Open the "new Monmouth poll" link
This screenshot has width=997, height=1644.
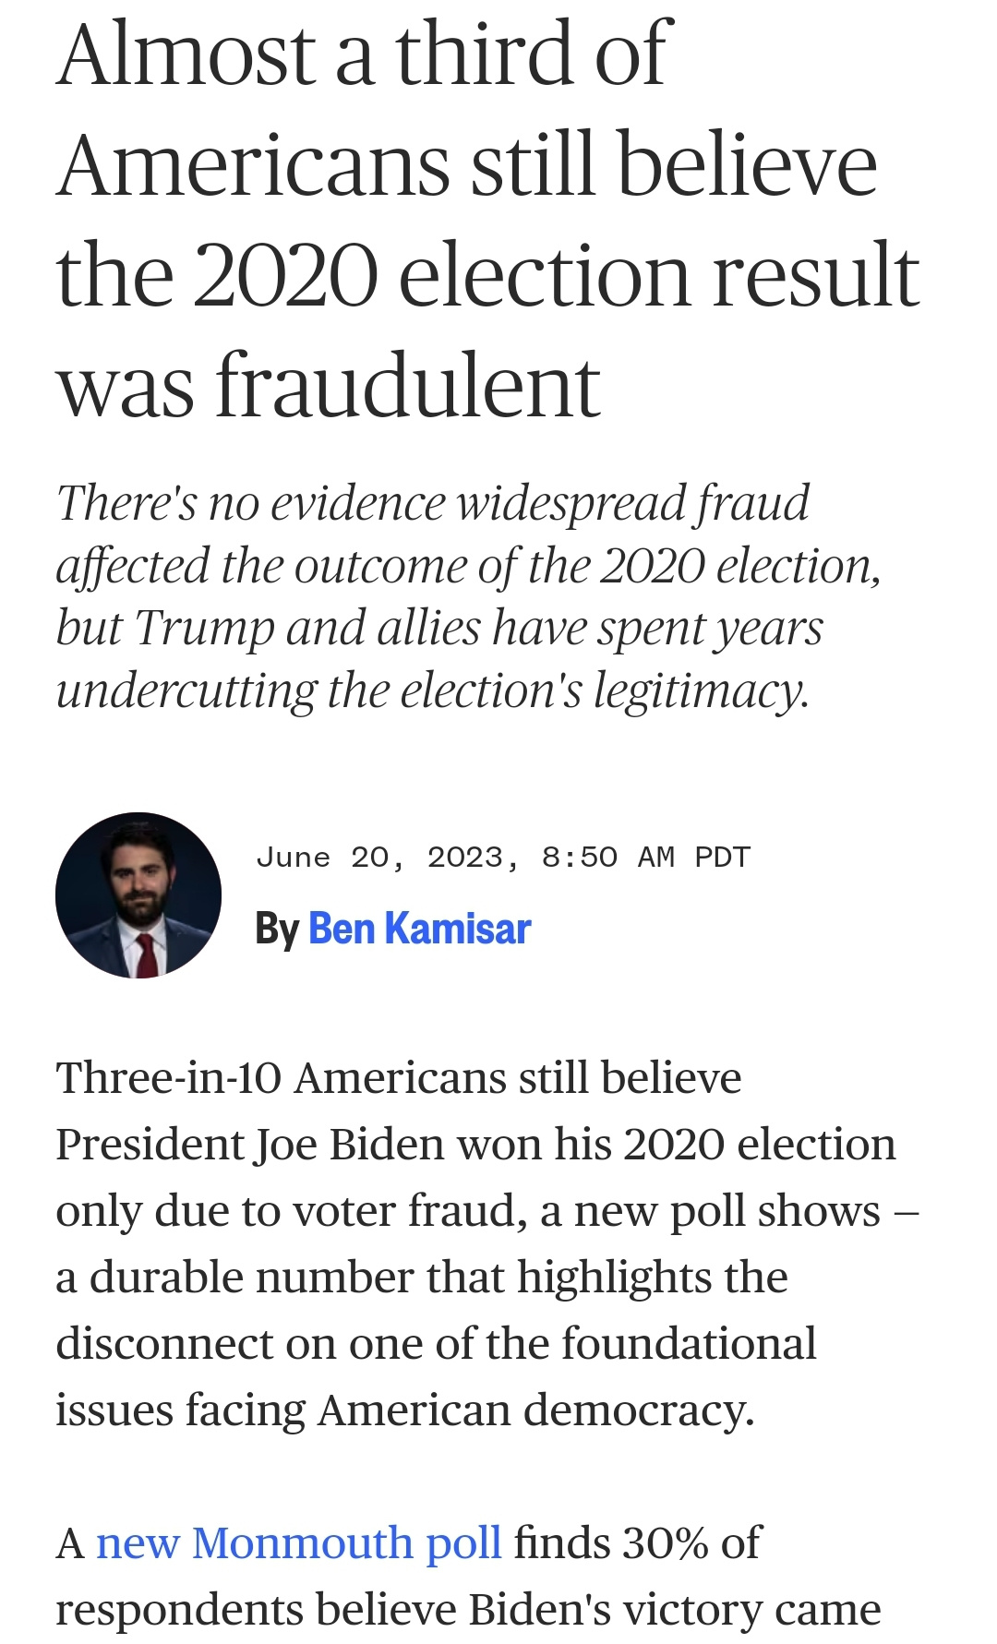point(298,1542)
